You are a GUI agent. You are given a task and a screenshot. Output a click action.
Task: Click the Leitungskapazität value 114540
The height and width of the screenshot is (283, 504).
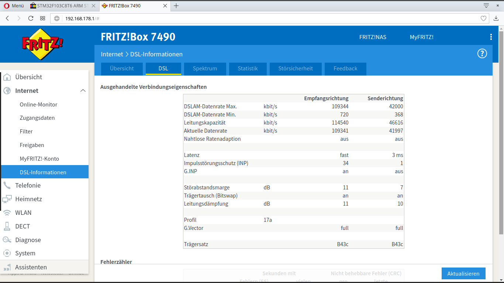pyautogui.click(x=340, y=123)
